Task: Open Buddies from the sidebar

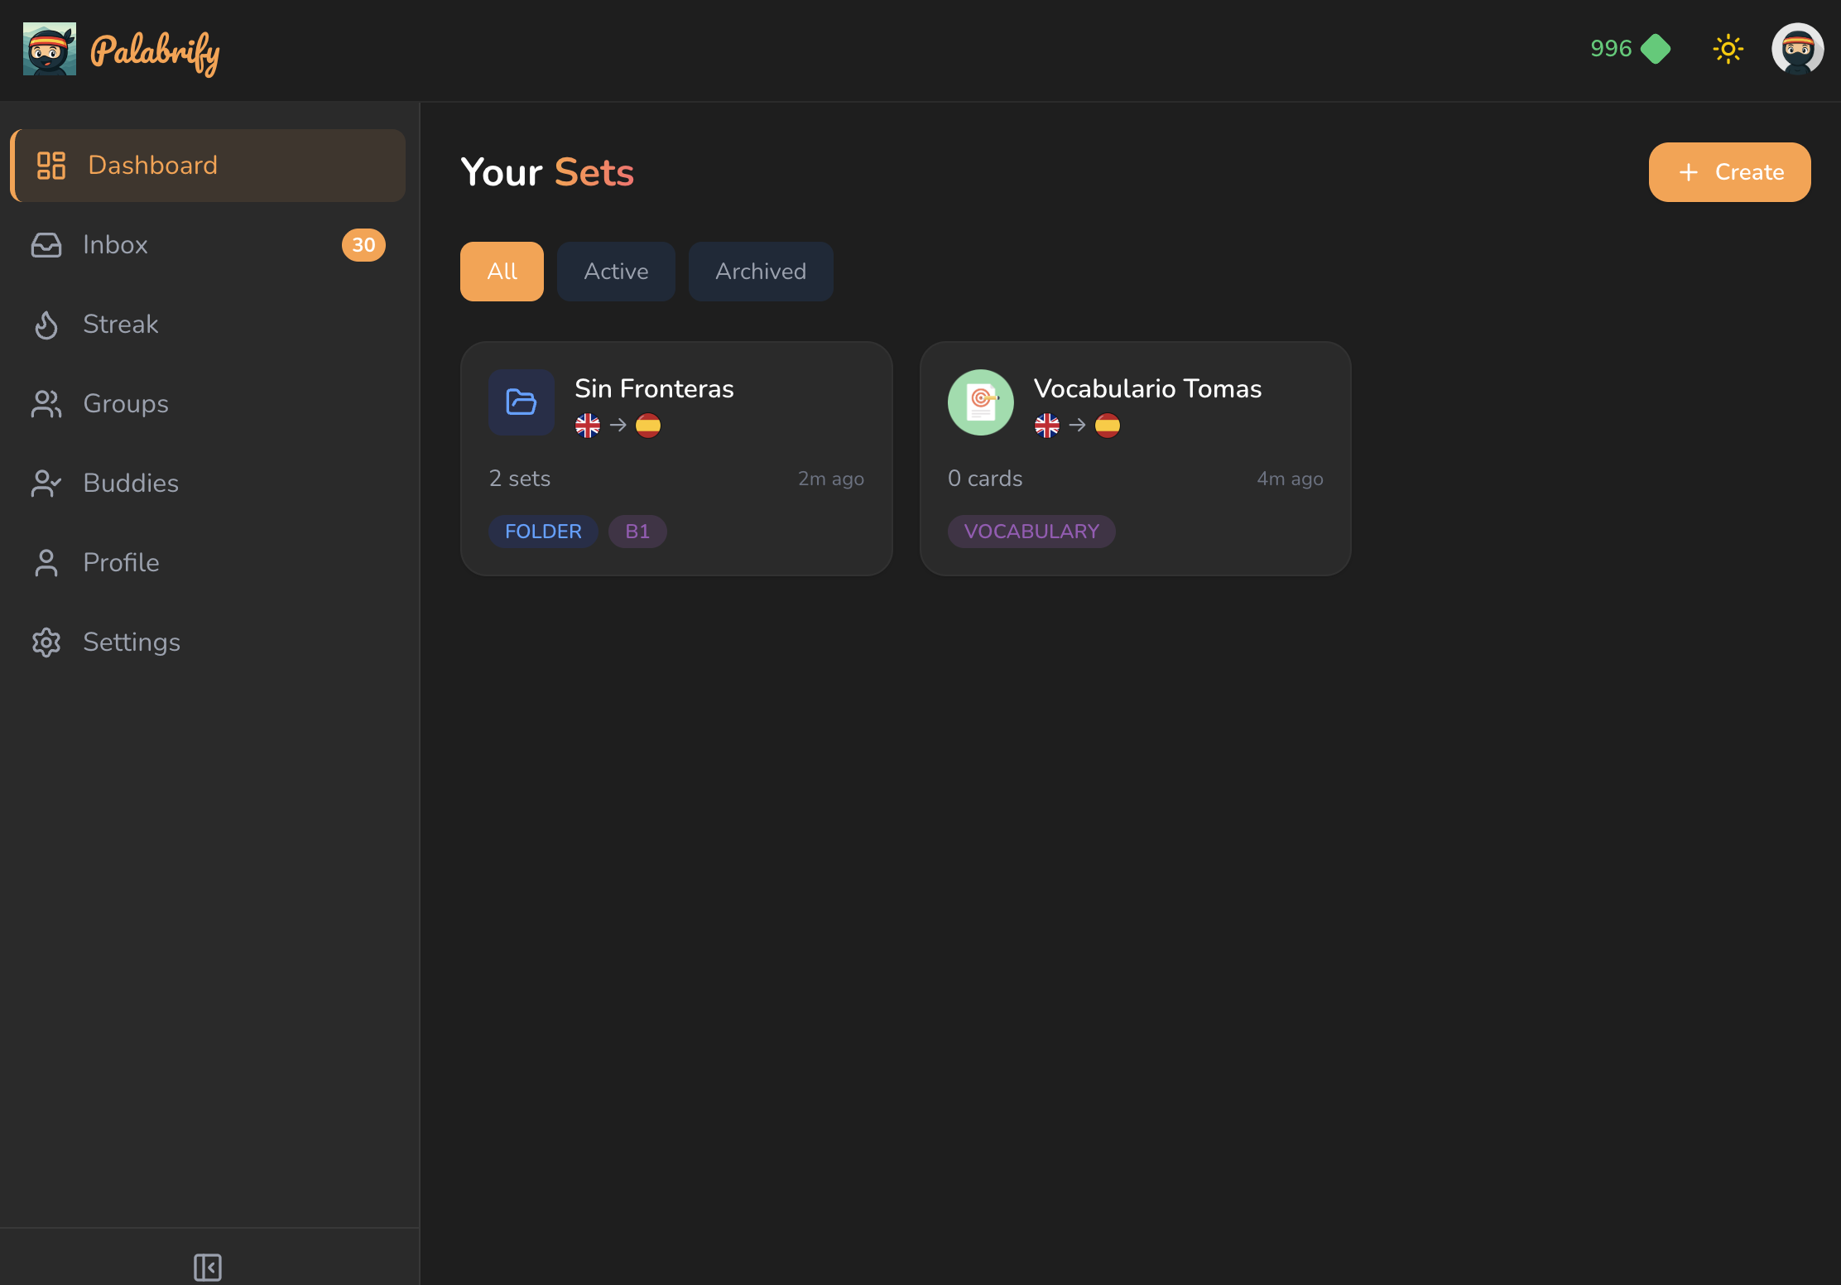Action: 208,484
